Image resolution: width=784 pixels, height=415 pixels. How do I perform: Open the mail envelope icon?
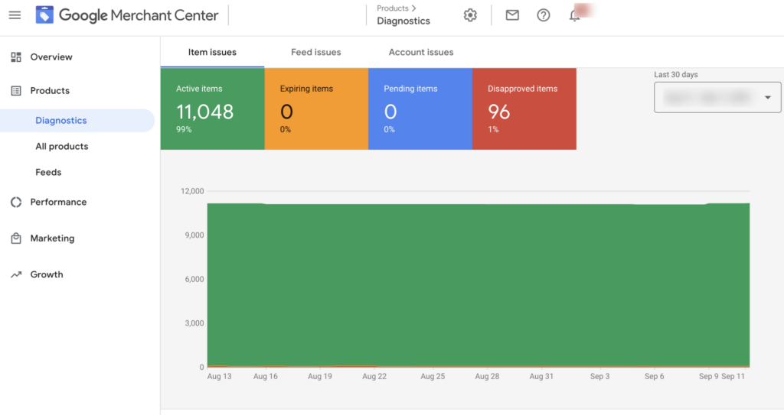(x=512, y=15)
